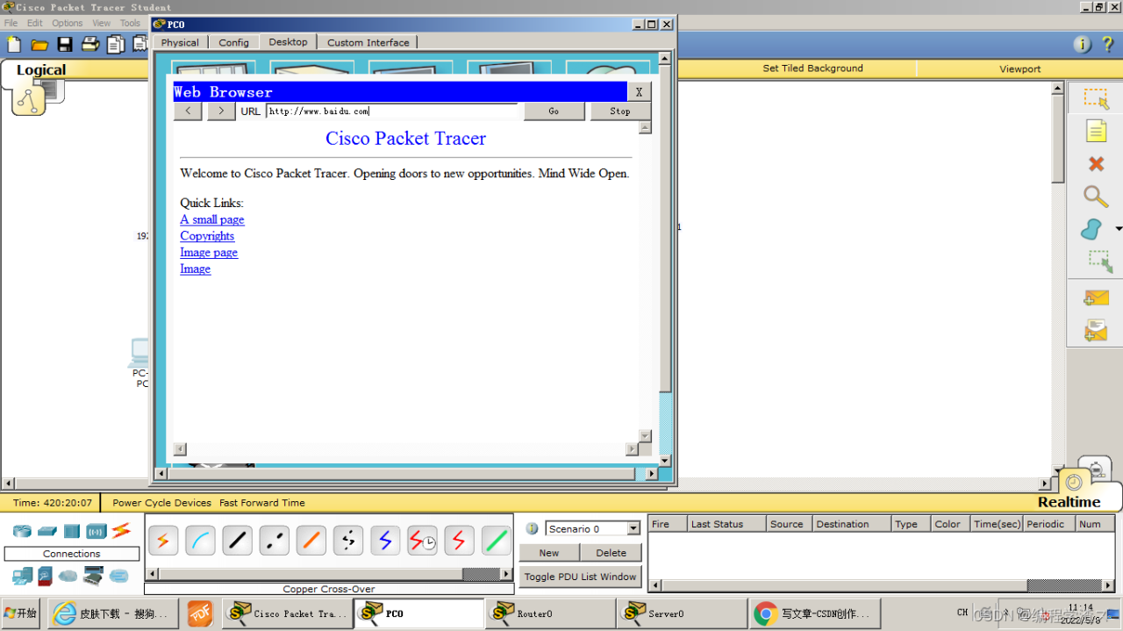Select the End Devices category icon
This screenshot has width=1123, height=631.
pos(22,576)
